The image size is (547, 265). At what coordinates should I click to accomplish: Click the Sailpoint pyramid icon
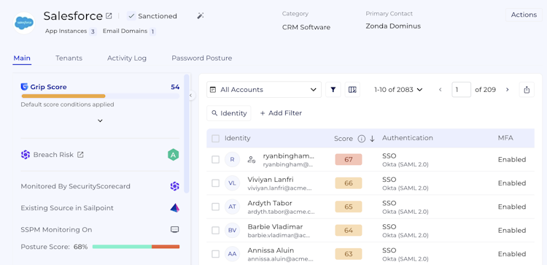coord(175,208)
